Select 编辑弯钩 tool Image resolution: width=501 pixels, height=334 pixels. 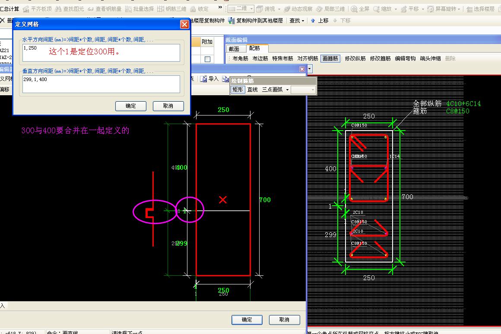click(405, 58)
